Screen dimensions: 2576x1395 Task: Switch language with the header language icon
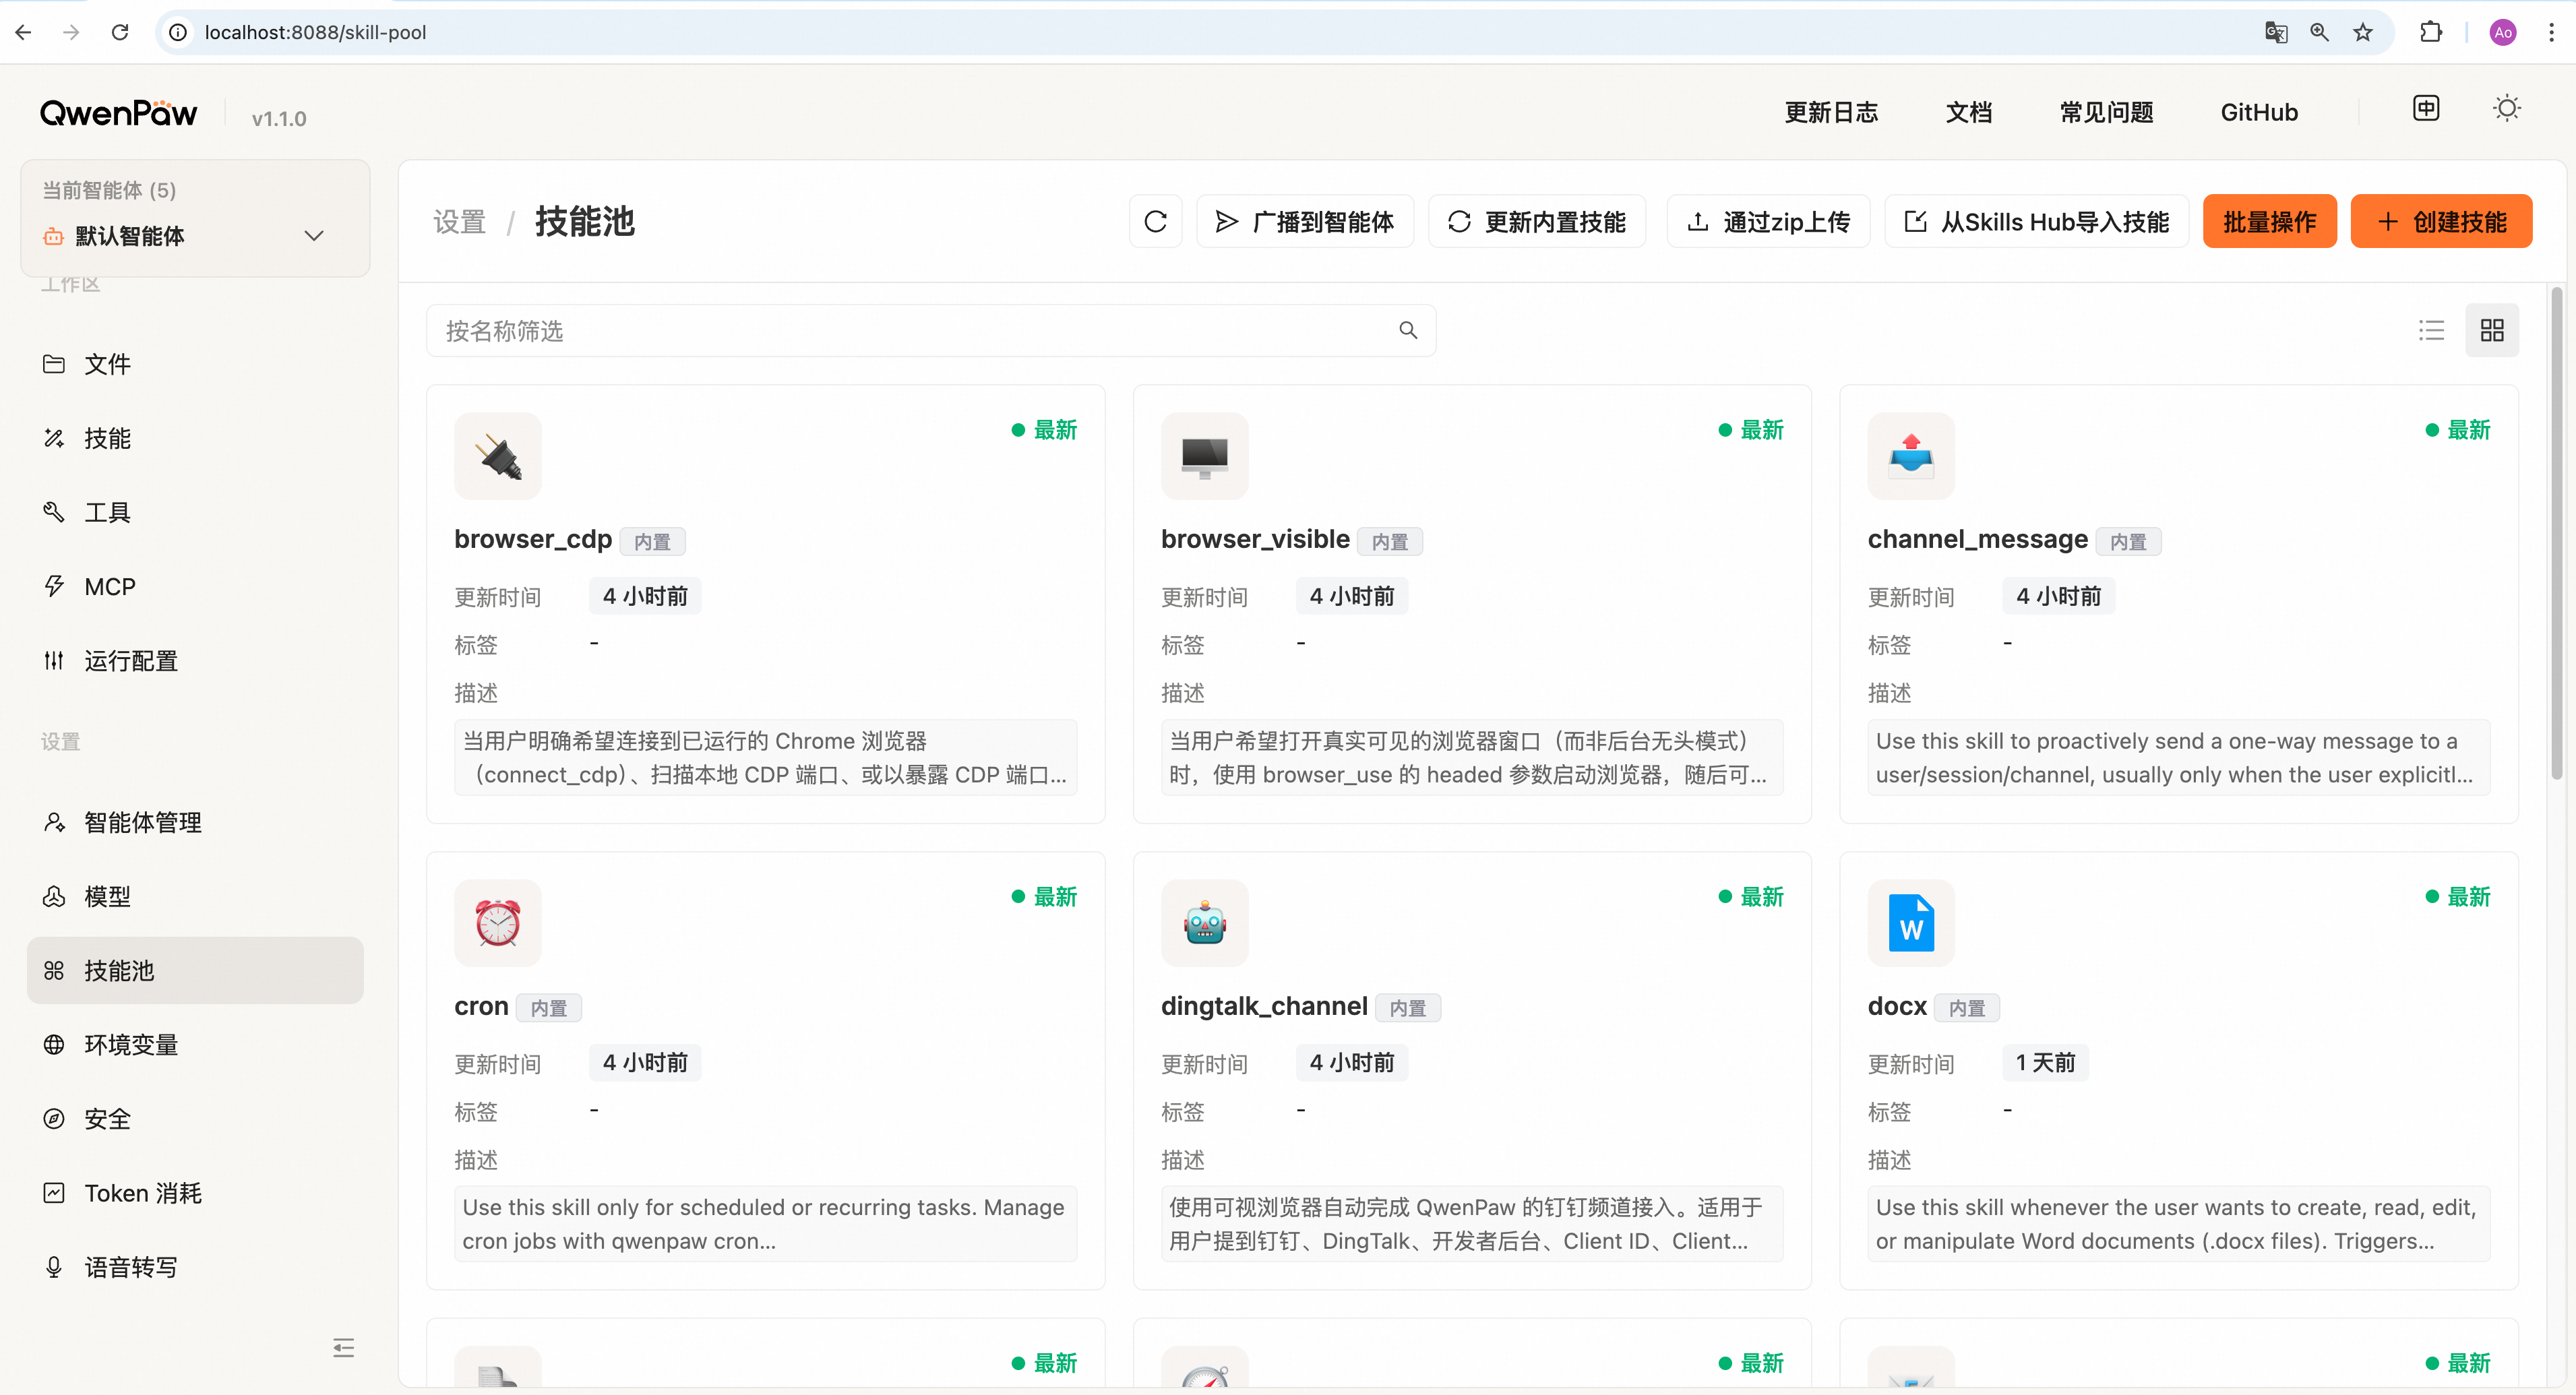coord(2426,108)
